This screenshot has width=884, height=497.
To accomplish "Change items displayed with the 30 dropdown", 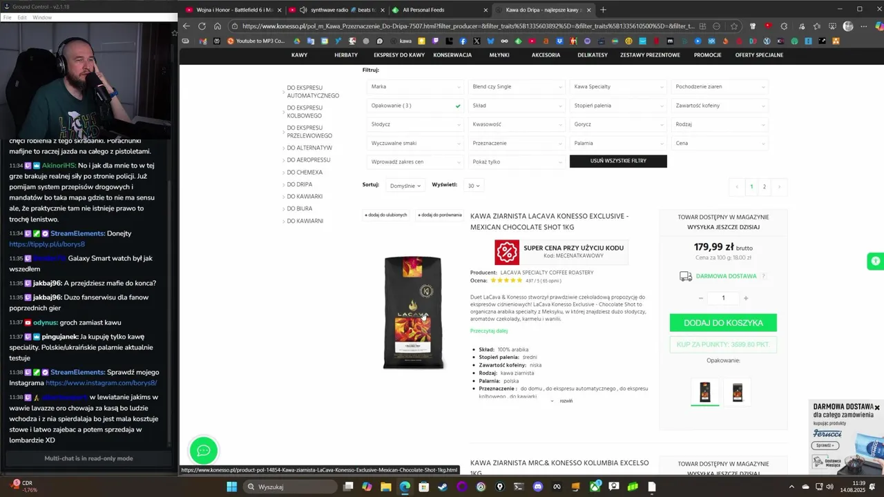I will 474,186.
